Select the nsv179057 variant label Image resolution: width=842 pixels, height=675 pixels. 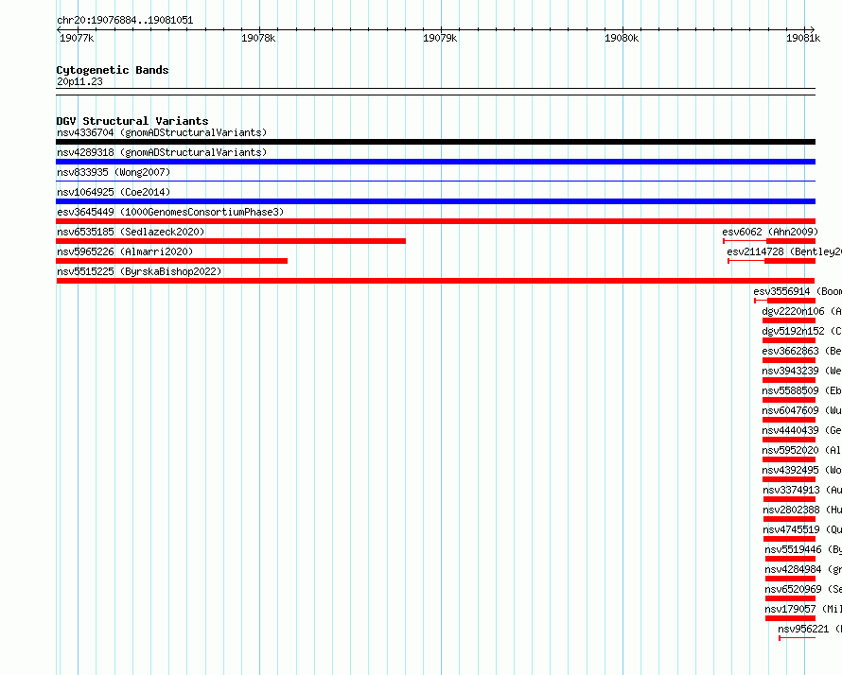(x=803, y=609)
